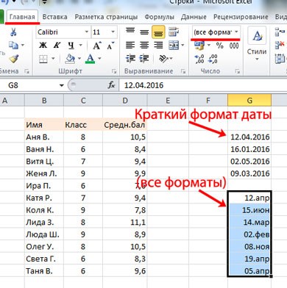Viewport: 287px width, 288px height.
Task: Select the Format Painter brush icon
Action: coord(13,59)
